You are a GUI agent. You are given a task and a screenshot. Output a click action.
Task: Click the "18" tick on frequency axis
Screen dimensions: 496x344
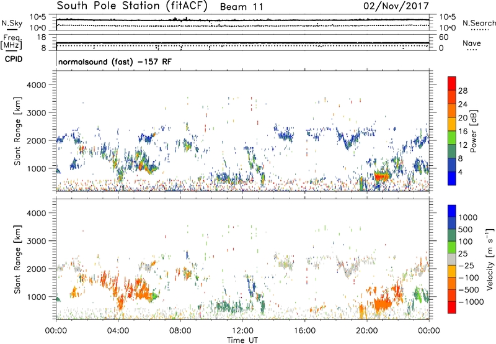[x=42, y=37]
